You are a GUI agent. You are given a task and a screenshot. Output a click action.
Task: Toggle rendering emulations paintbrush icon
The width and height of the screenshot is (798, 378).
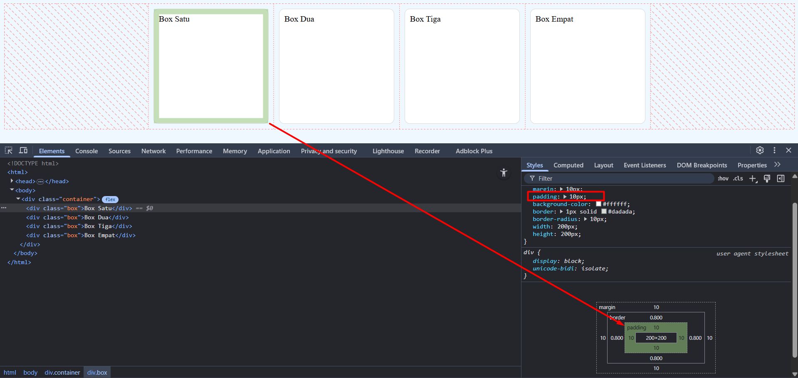tap(767, 179)
